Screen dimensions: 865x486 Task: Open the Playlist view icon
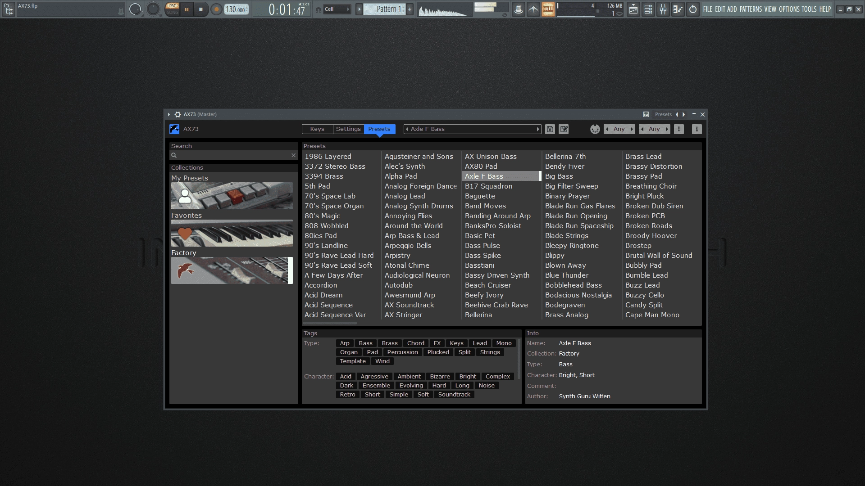coord(633,9)
